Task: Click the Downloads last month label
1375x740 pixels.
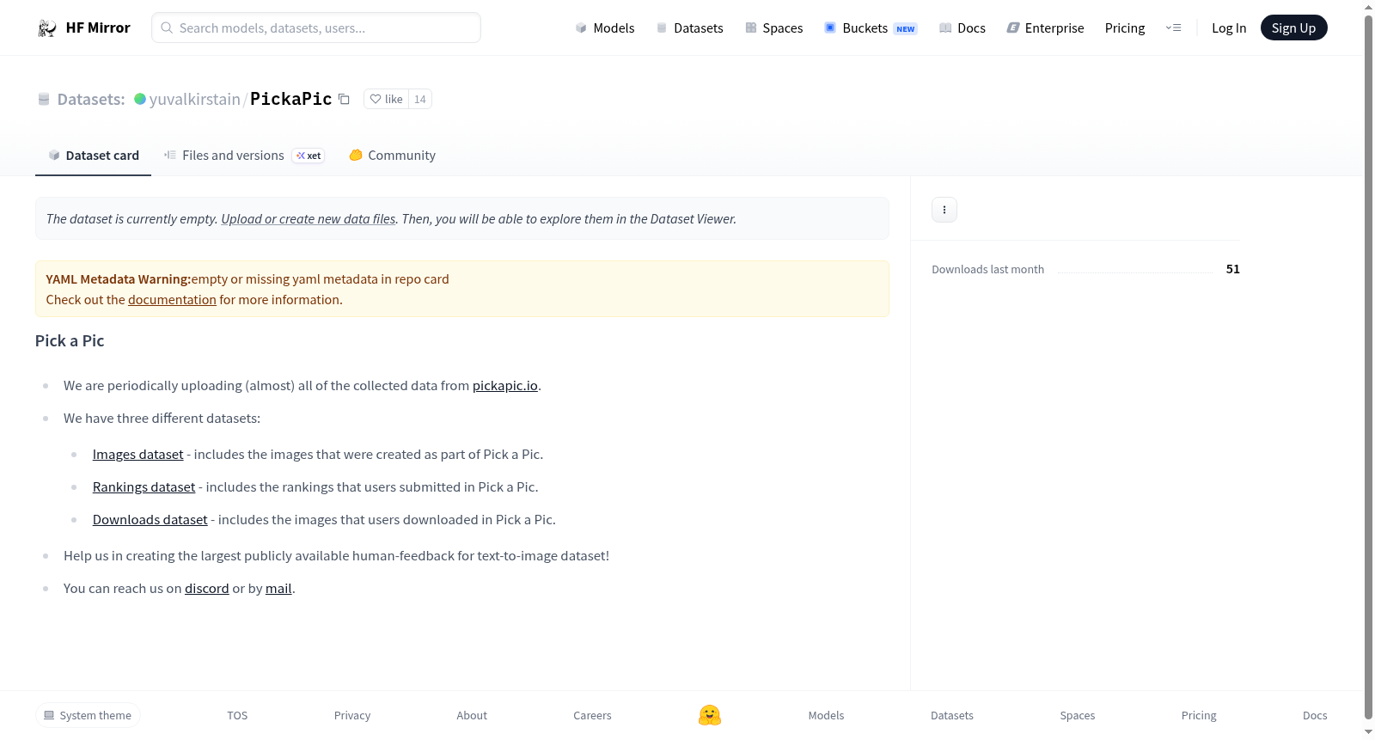Action: pos(988,270)
